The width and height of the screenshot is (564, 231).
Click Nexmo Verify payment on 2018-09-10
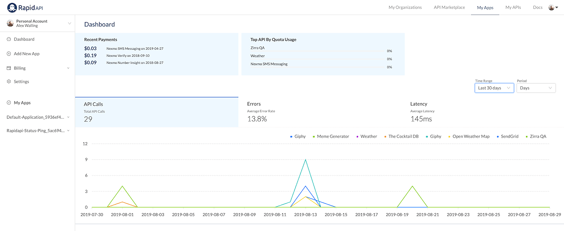(x=128, y=55)
